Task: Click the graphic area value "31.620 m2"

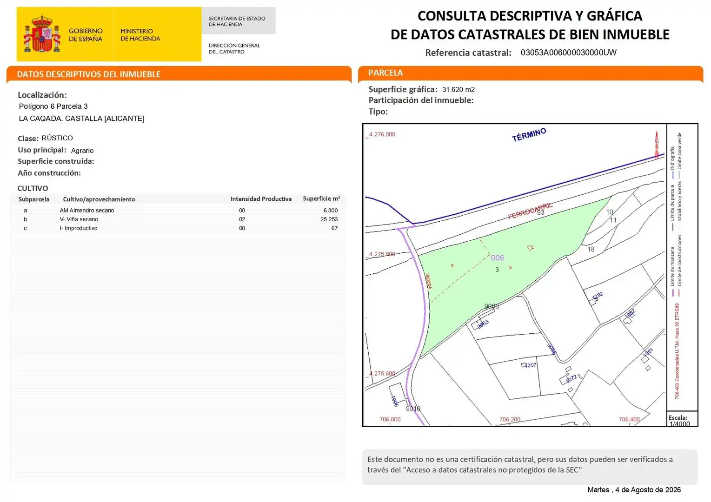Action: tap(458, 90)
